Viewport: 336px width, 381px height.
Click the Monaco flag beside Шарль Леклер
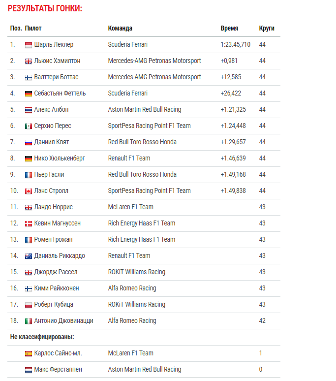[x=29, y=45]
